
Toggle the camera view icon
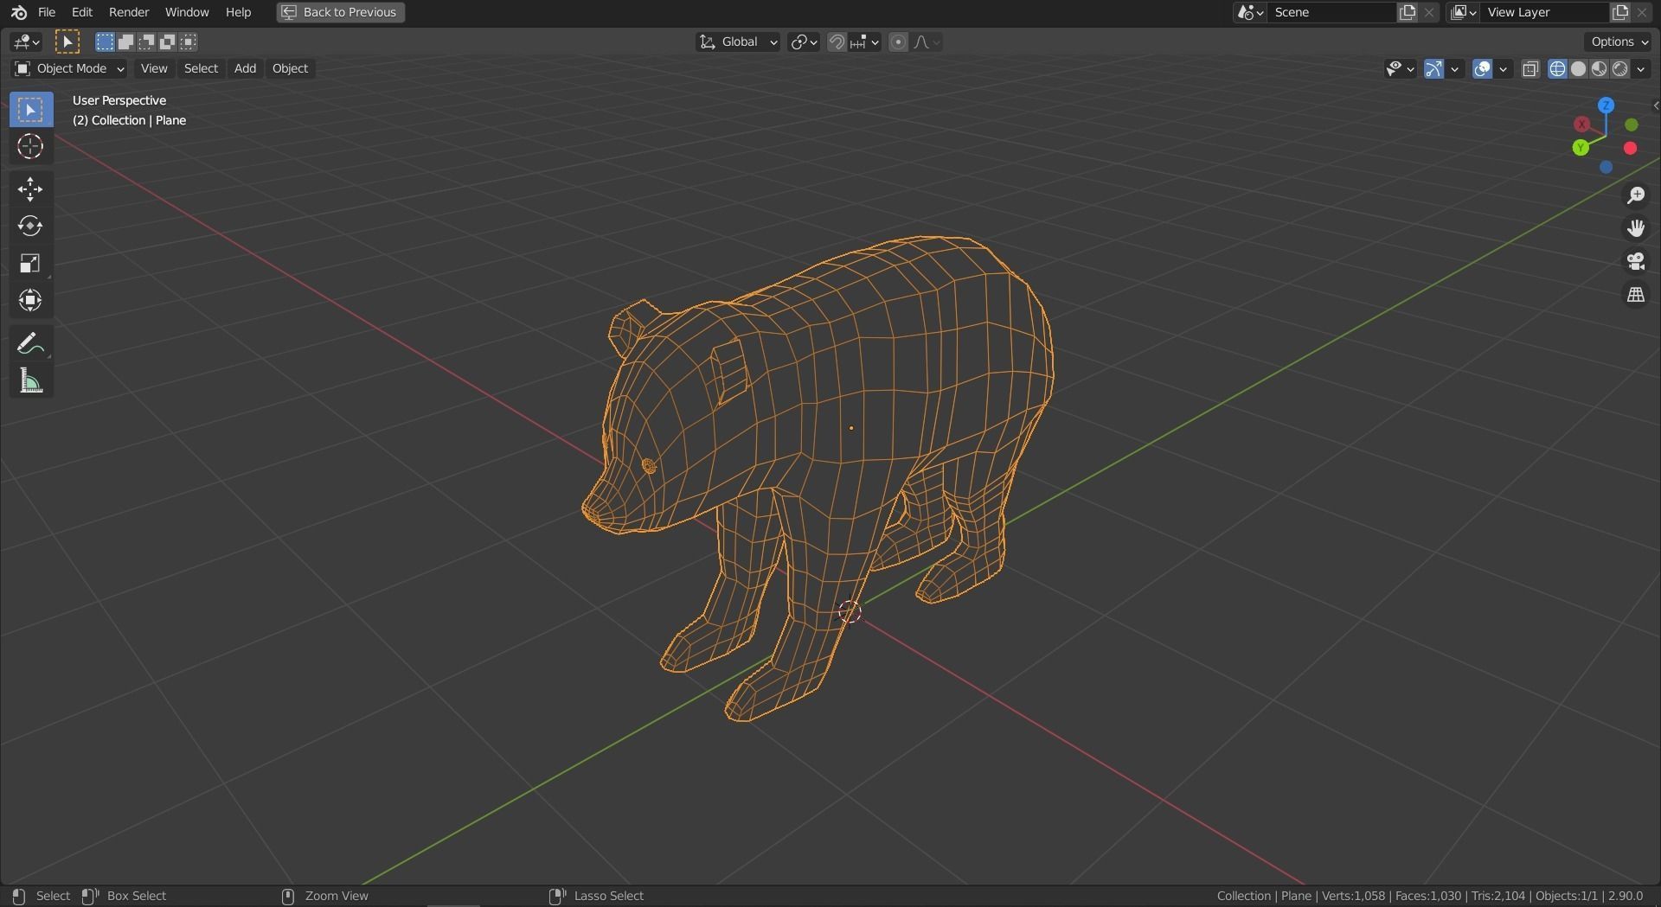pos(1636,261)
